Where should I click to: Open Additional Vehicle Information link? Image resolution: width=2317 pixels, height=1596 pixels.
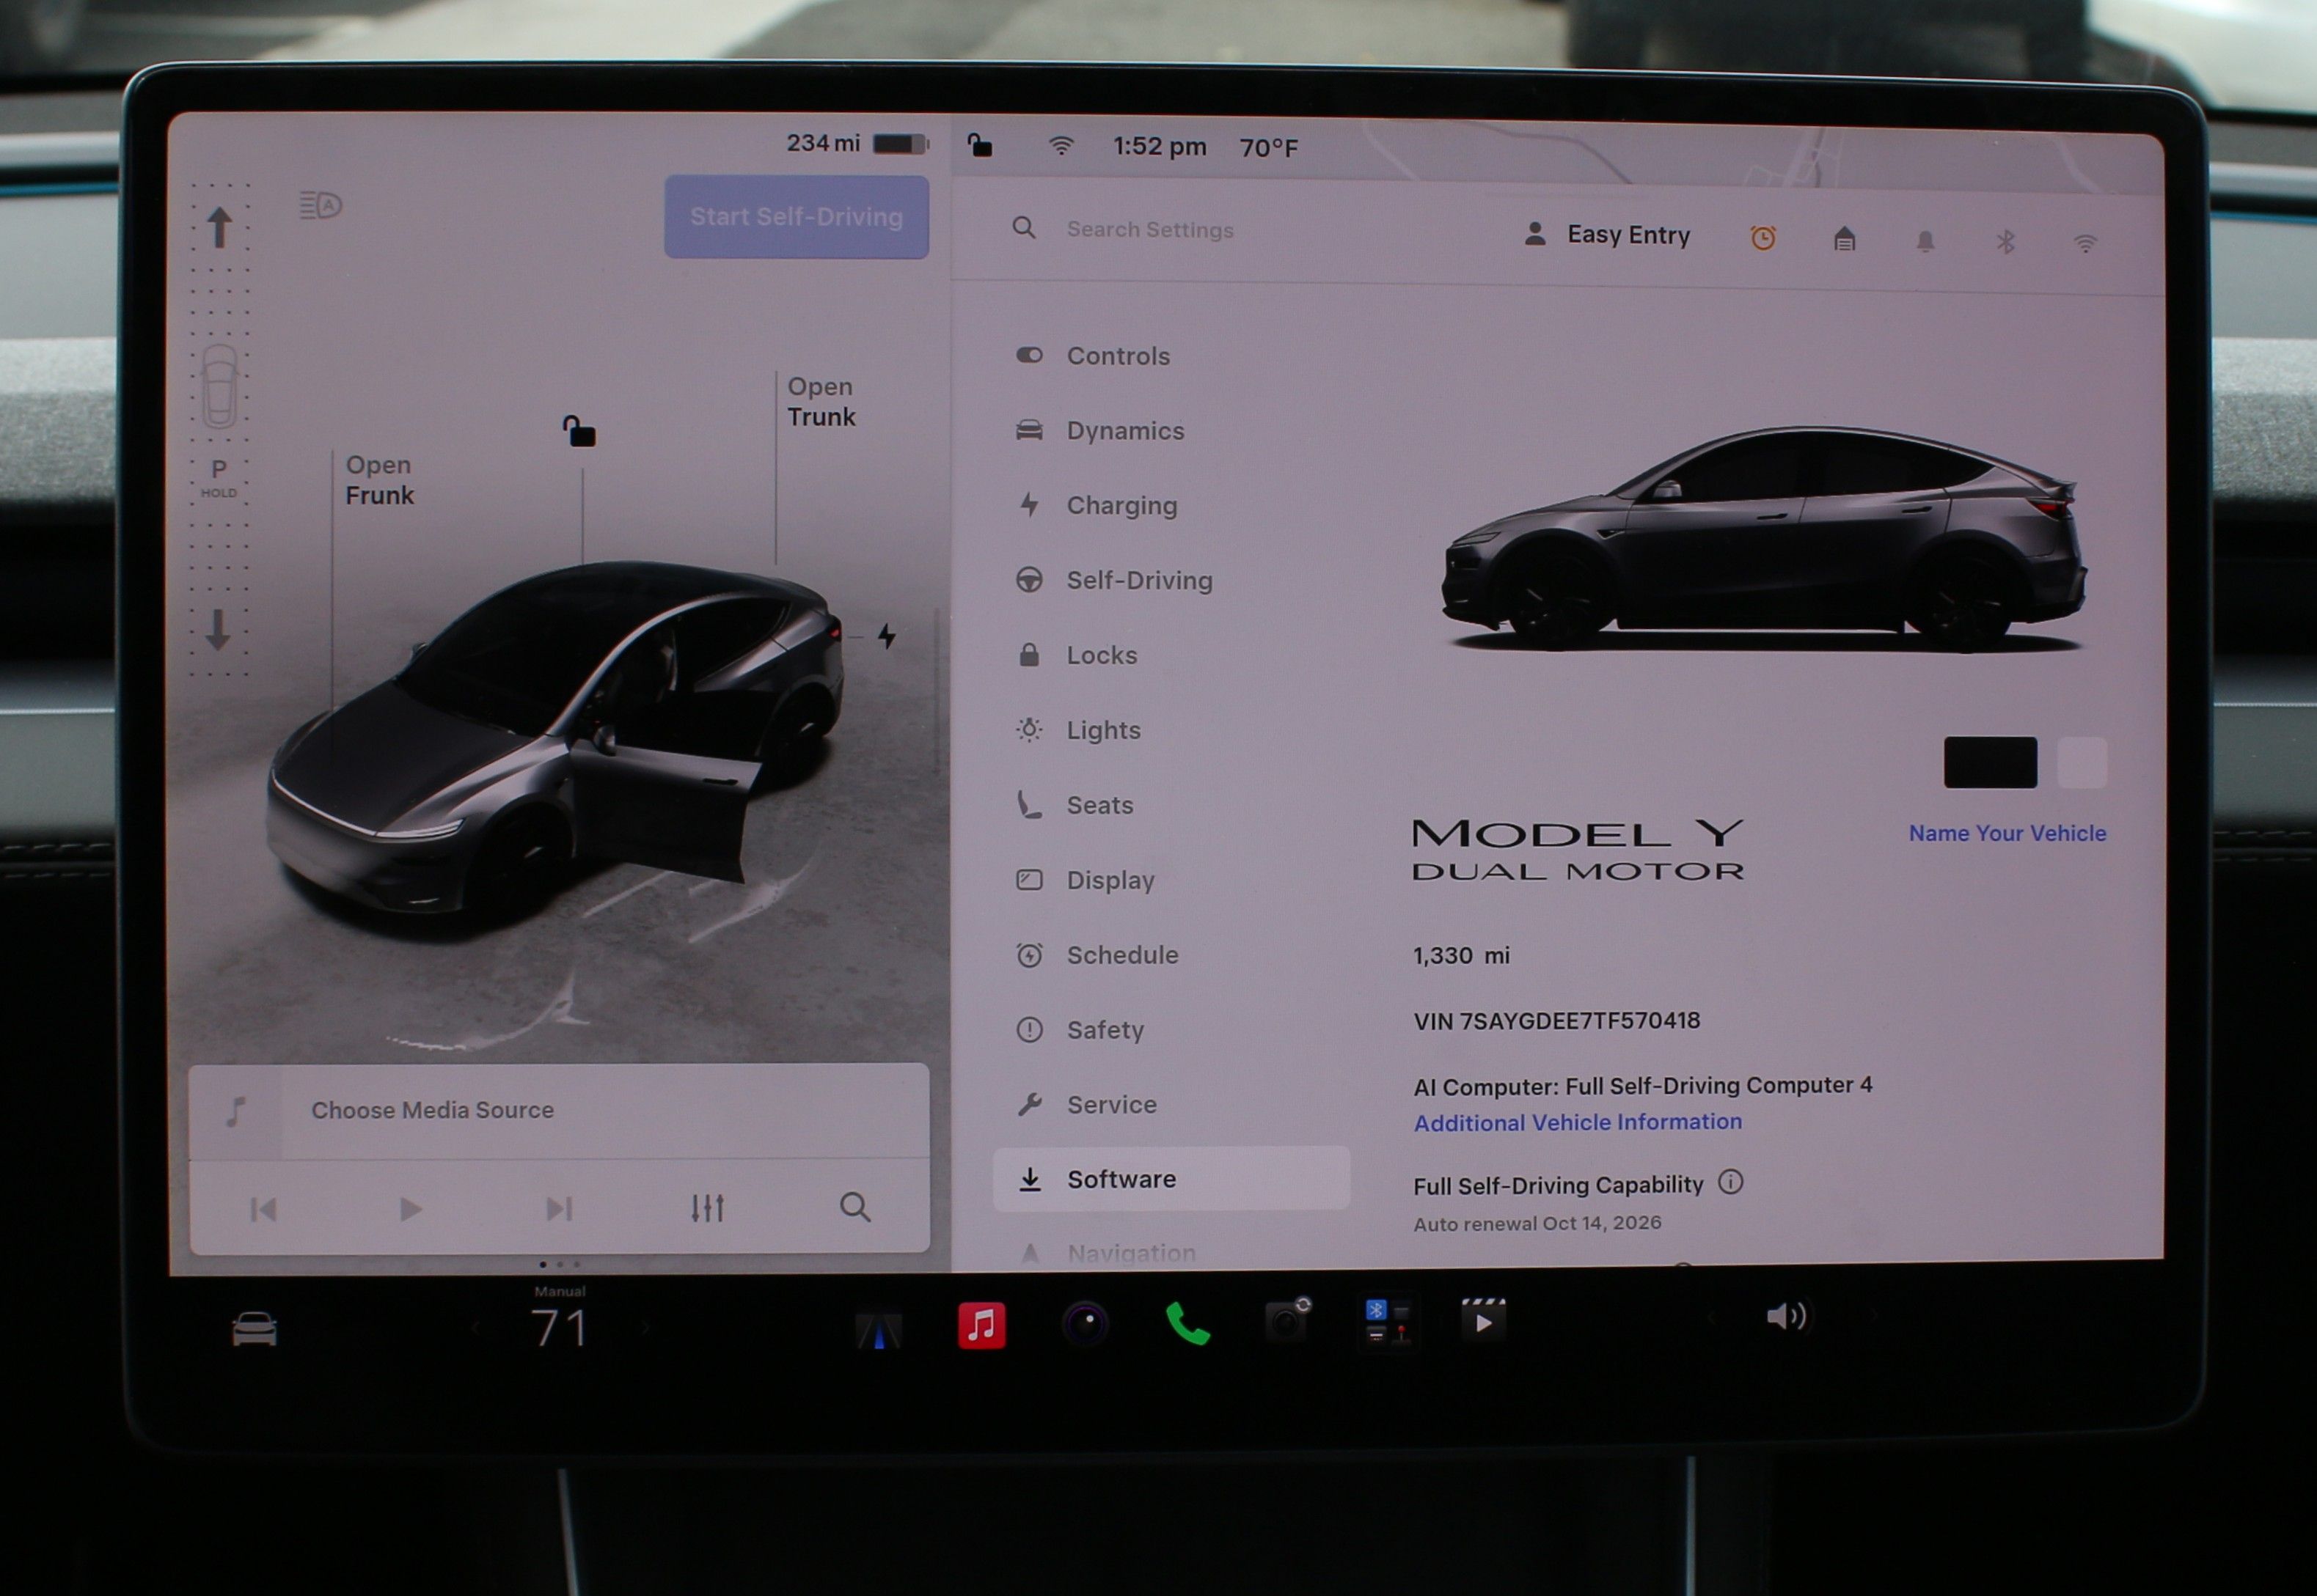click(1578, 1123)
